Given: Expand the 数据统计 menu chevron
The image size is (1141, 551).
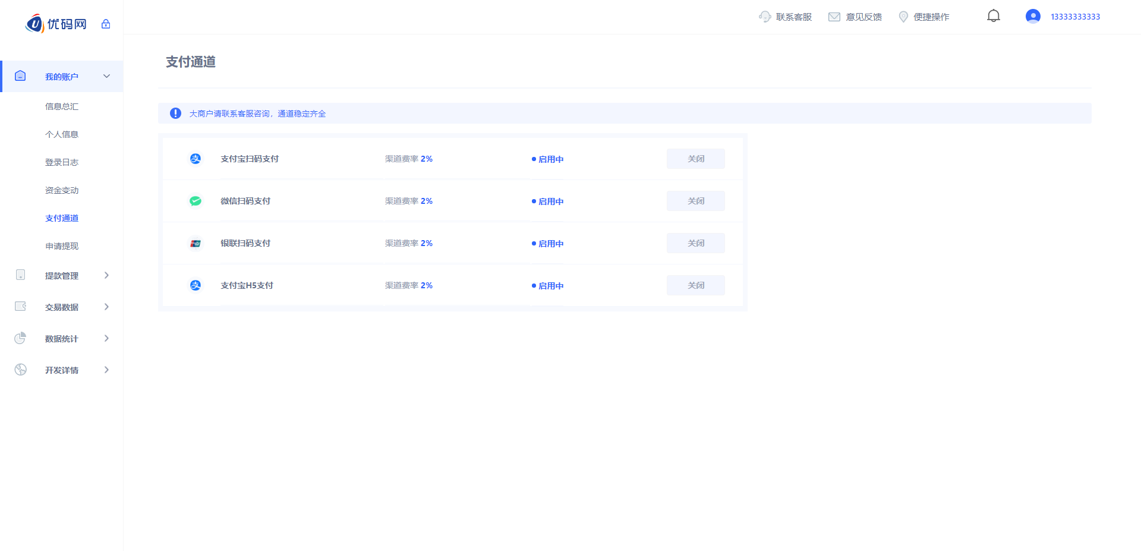Looking at the screenshot, I should point(107,338).
